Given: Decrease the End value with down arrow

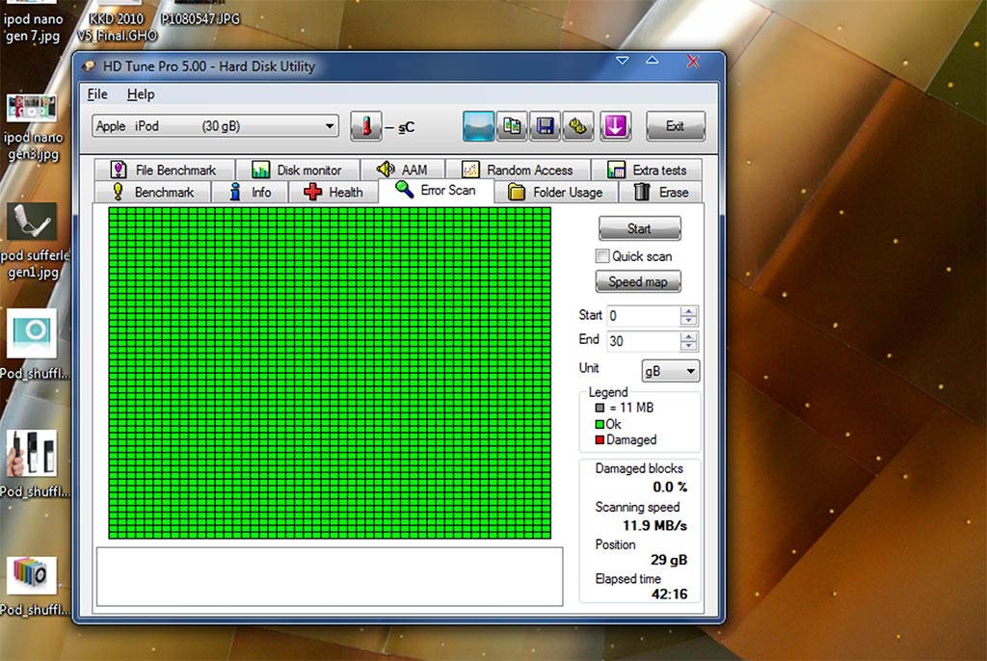Looking at the screenshot, I should point(688,346).
